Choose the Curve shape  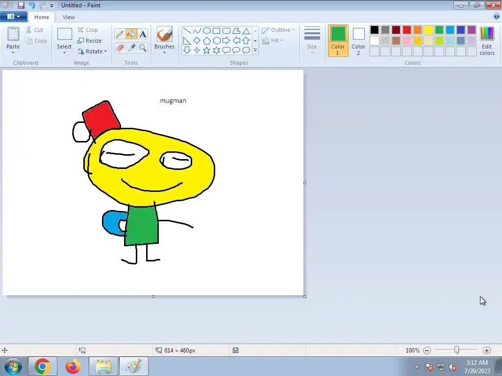coord(197,31)
